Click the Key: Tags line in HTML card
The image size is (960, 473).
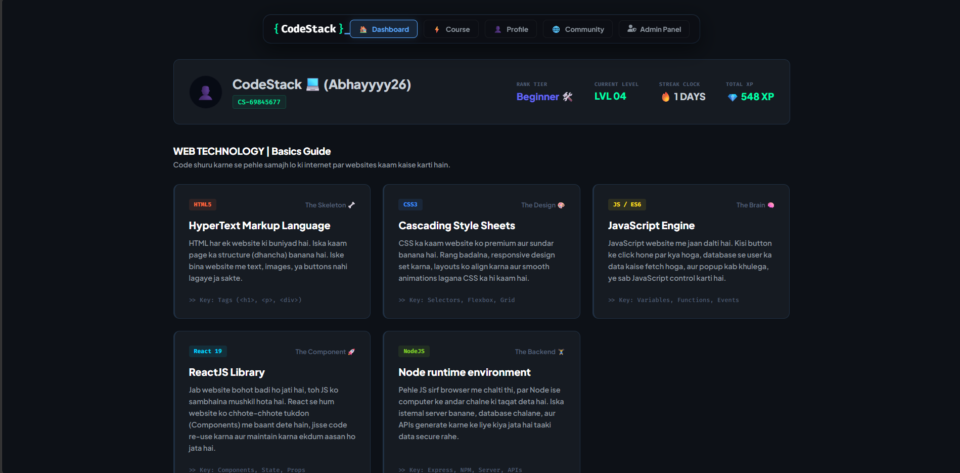[x=245, y=300]
